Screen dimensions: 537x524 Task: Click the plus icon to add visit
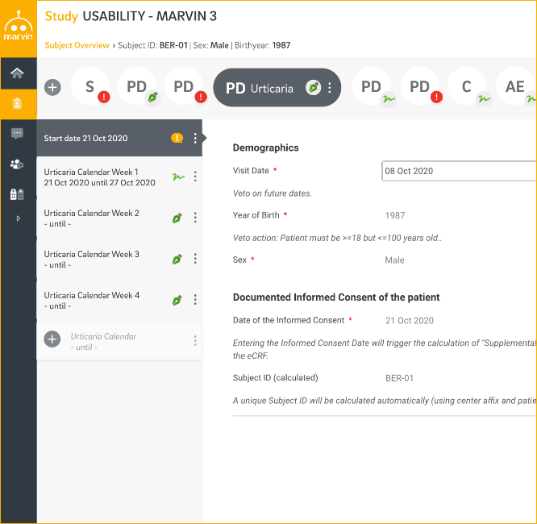(x=52, y=87)
